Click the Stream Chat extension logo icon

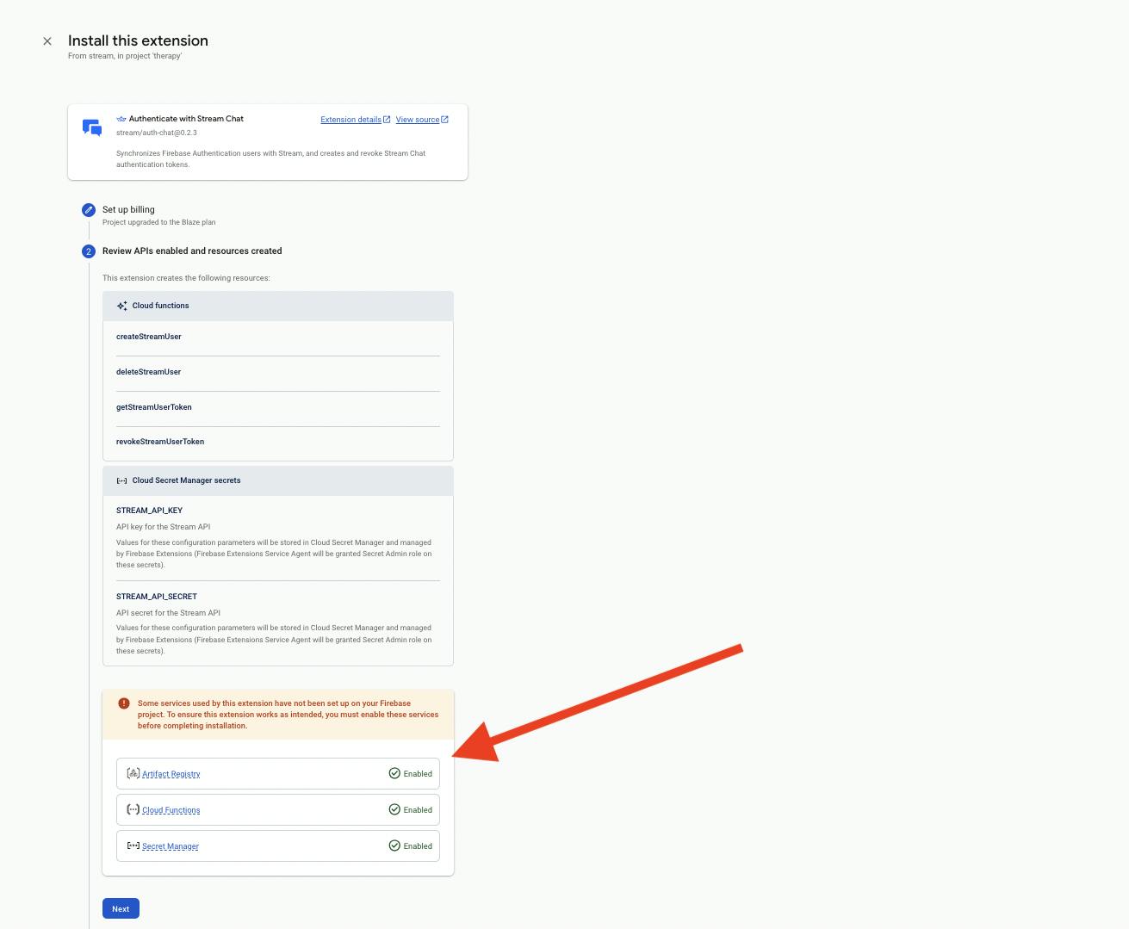(92, 127)
